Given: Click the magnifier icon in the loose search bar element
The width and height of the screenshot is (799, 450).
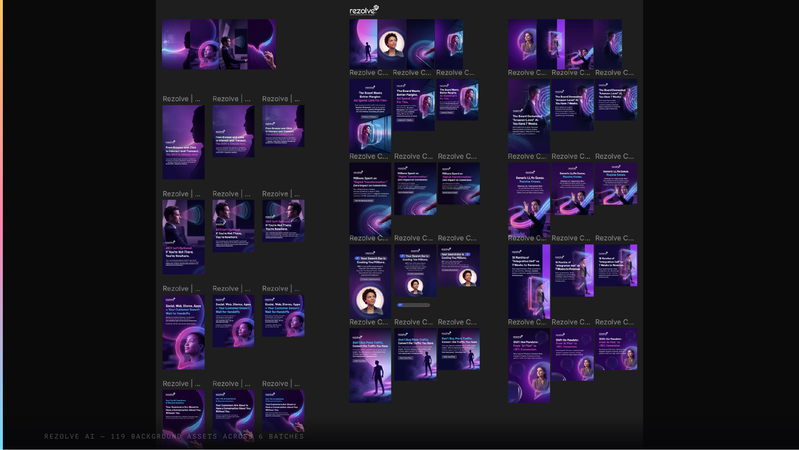Looking at the screenshot, I should click(x=400, y=305).
